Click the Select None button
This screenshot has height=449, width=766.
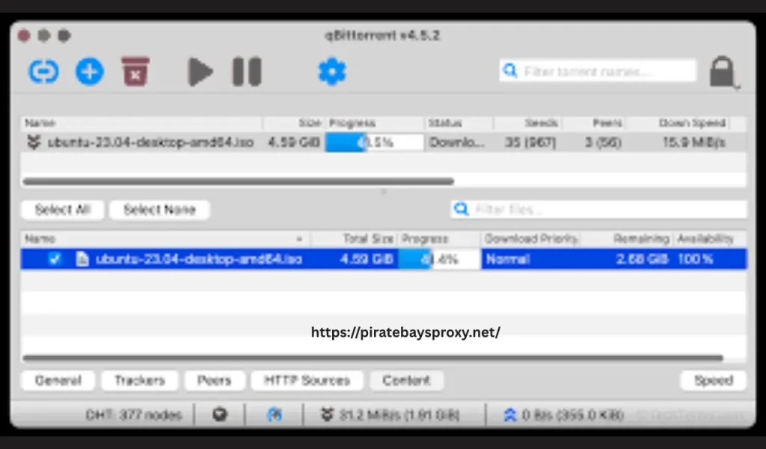160,210
